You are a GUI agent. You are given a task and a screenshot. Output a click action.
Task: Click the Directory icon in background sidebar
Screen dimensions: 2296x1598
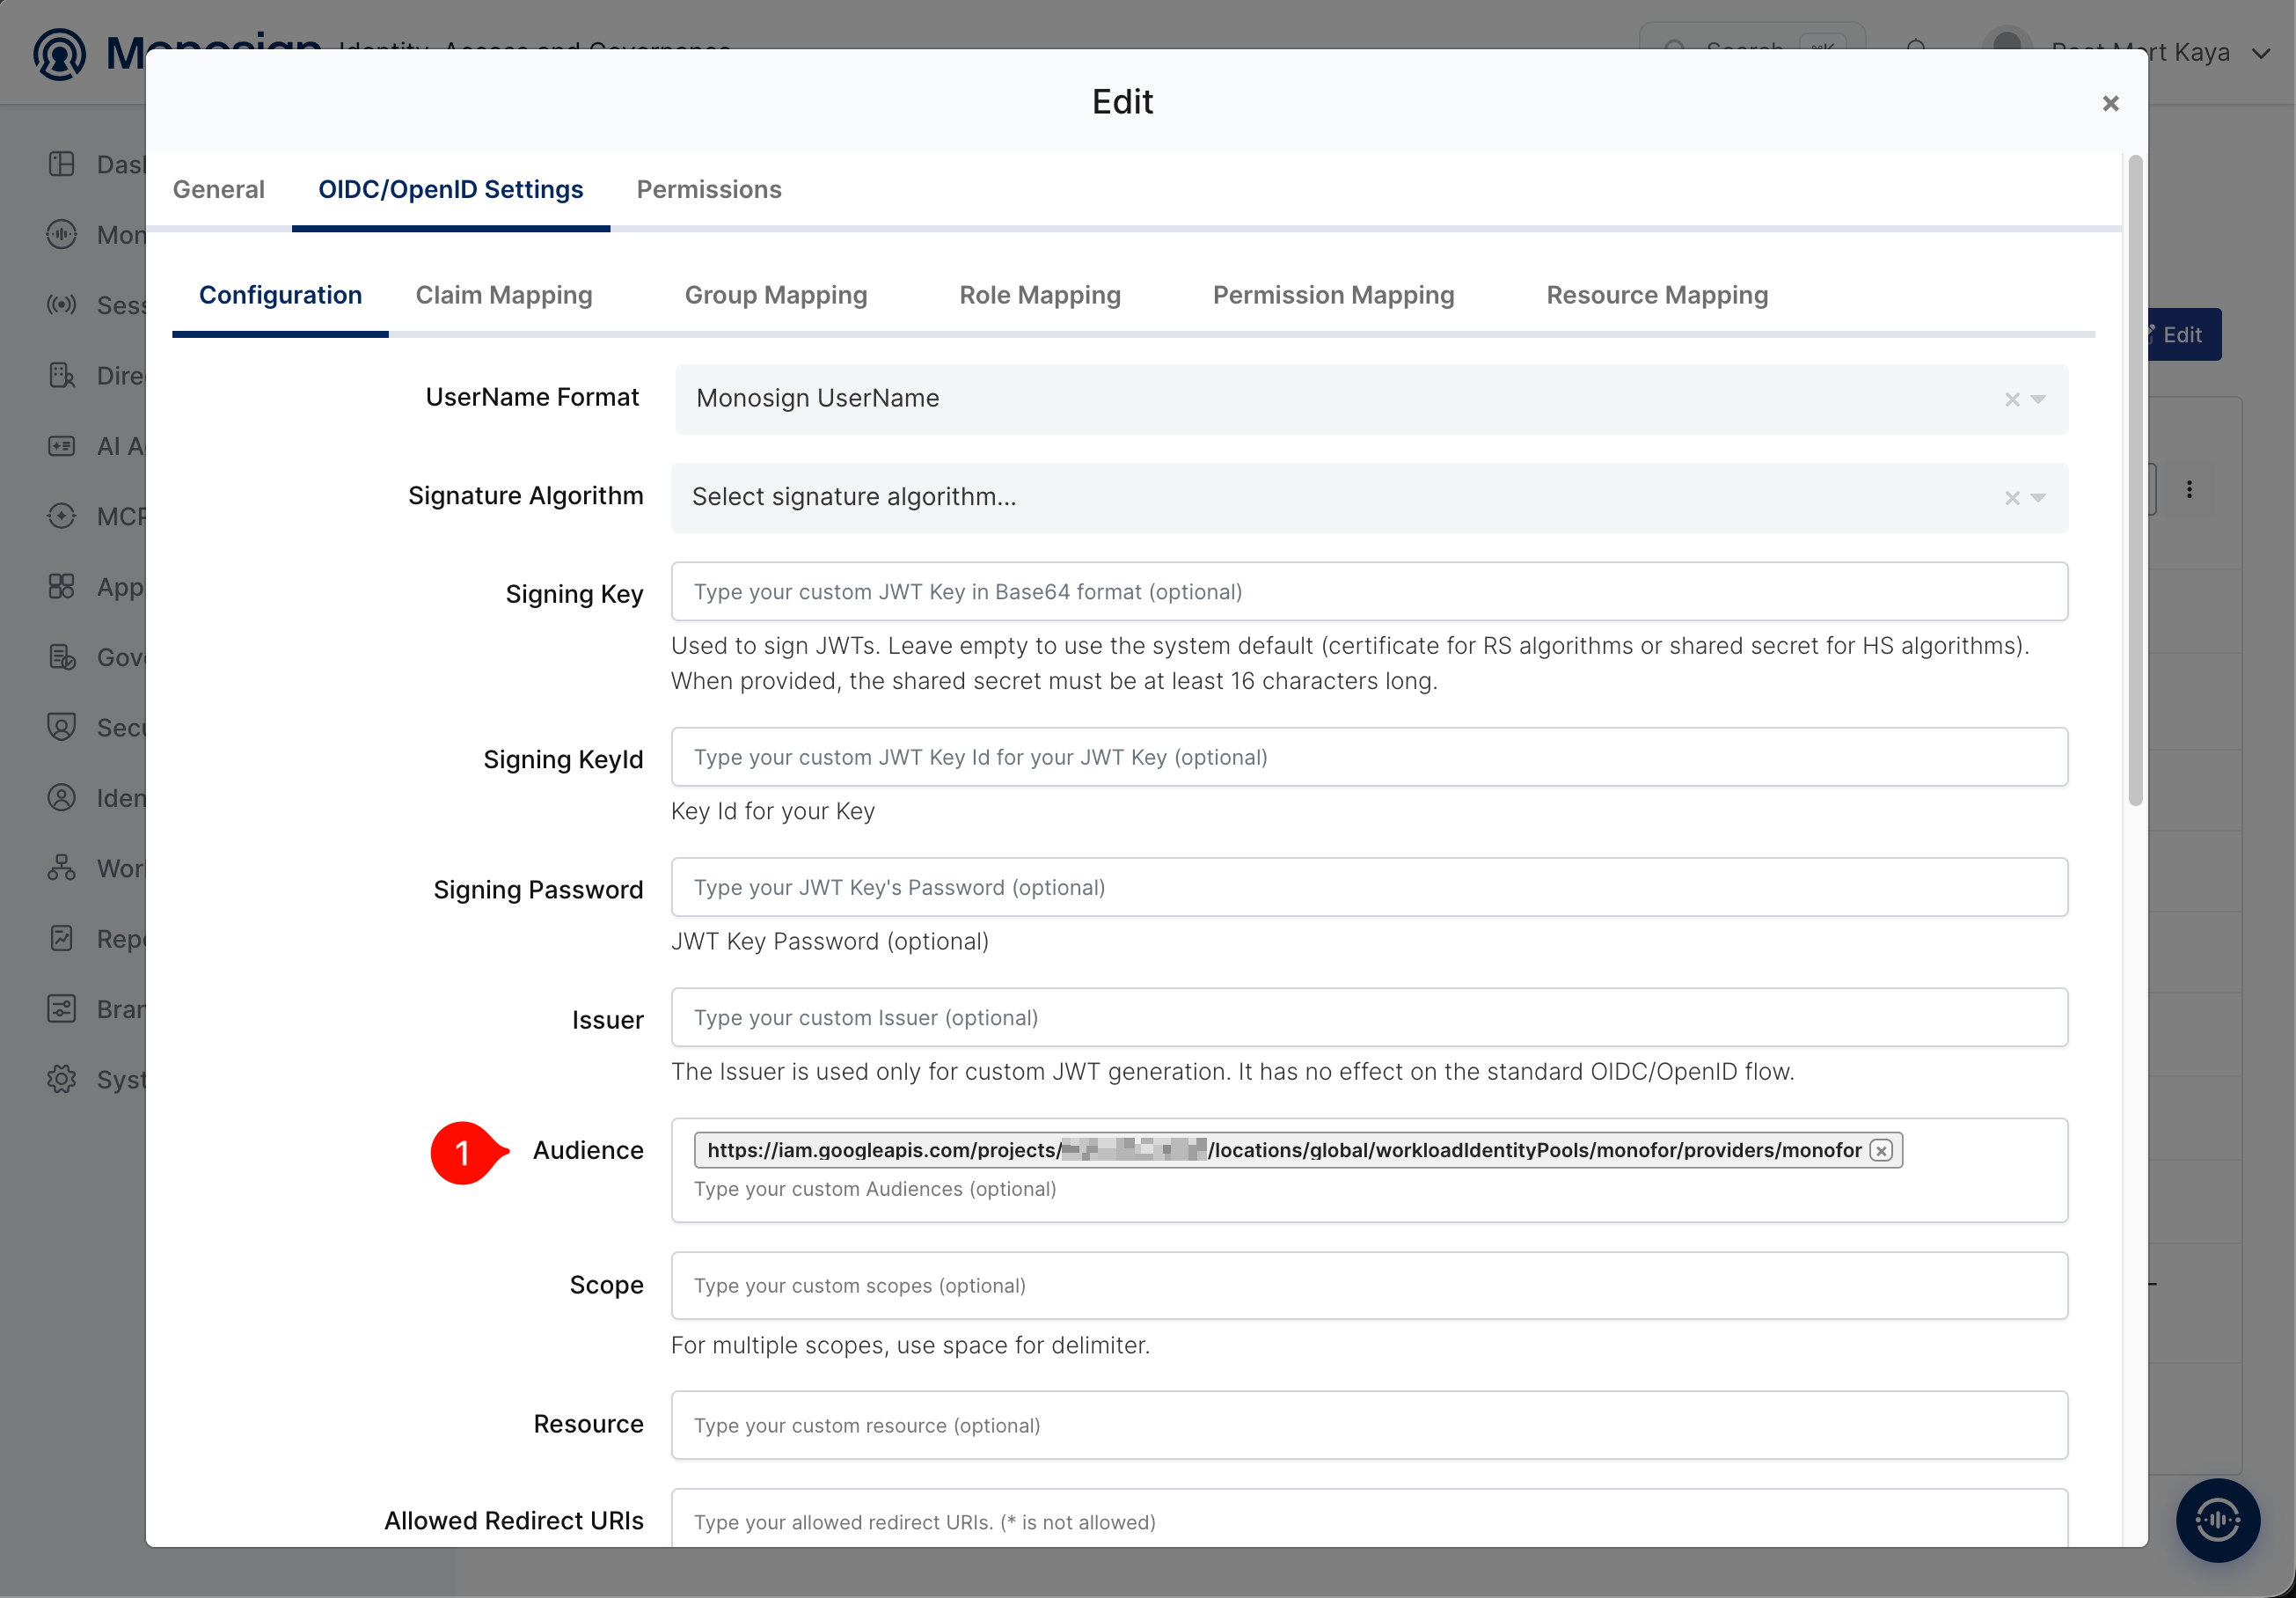click(62, 375)
